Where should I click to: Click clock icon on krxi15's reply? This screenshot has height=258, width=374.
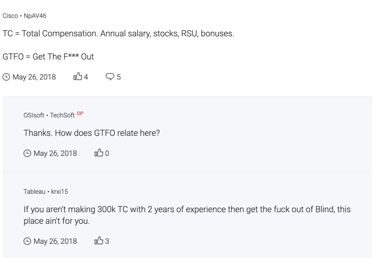point(27,241)
